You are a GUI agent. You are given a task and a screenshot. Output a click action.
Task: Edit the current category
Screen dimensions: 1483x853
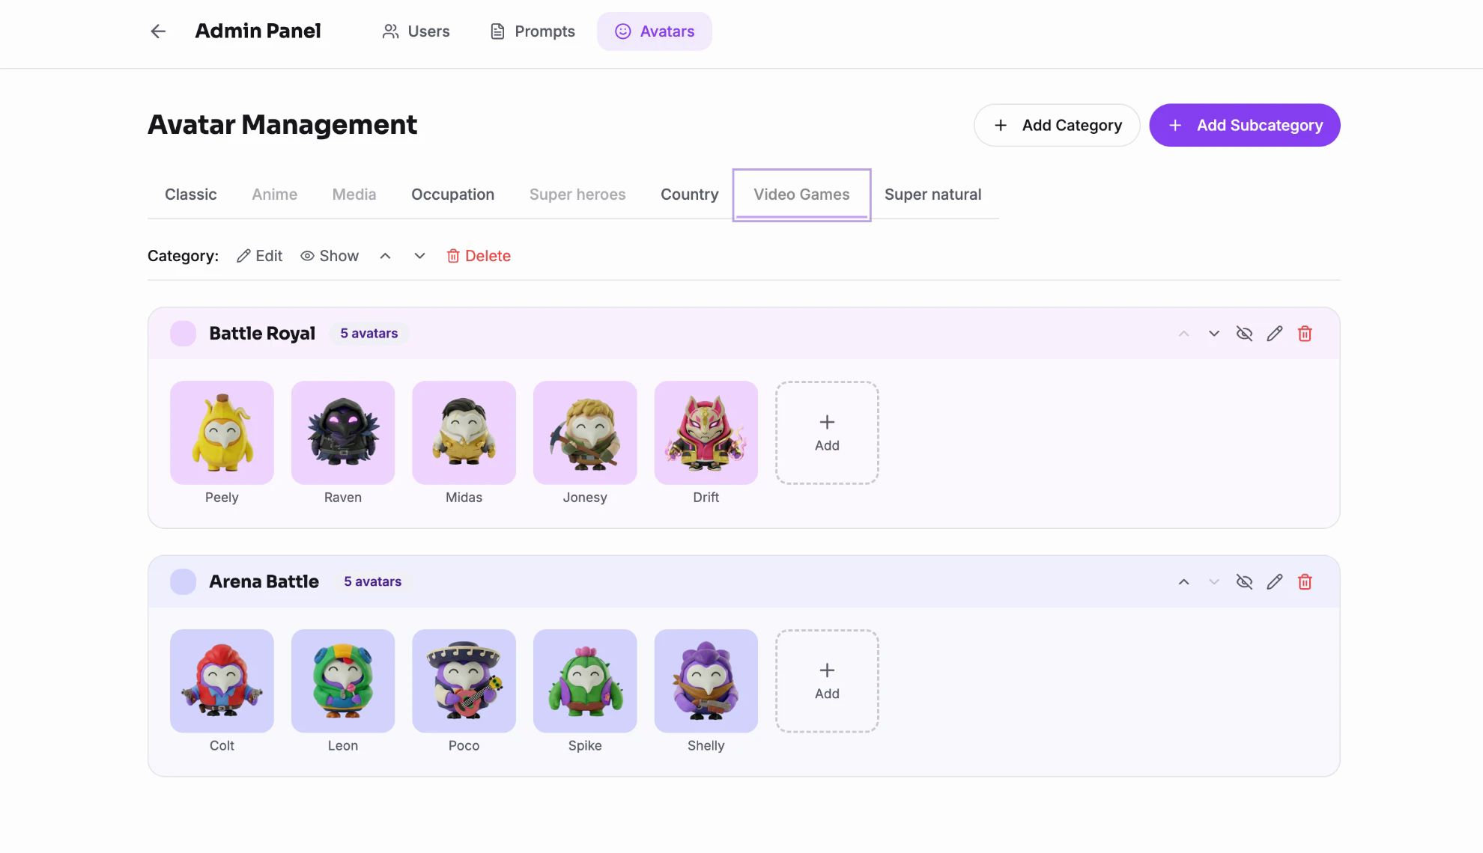click(x=259, y=256)
